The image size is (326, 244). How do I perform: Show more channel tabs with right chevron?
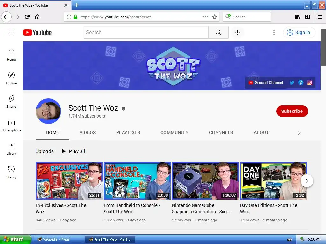[x=299, y=133]
